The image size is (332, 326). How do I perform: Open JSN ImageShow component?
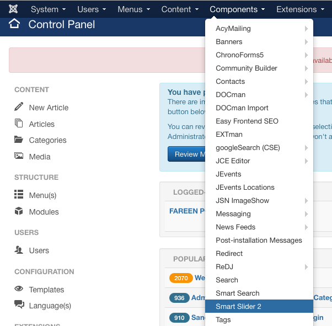pos(259,201)
